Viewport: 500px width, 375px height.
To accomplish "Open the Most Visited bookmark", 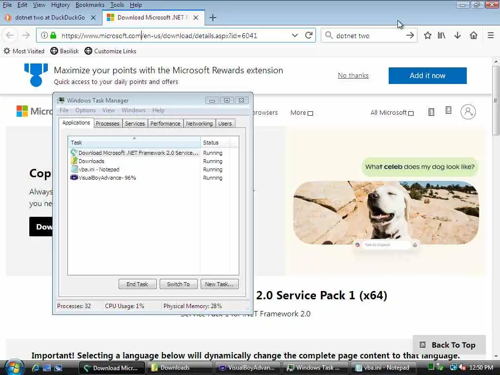I will click(x=24, y=51).
